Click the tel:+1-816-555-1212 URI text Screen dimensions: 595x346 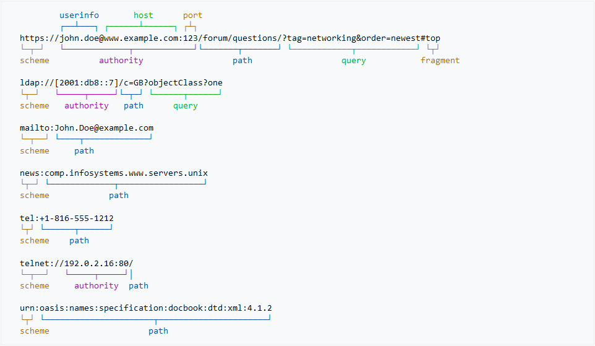click(x=67, y=218)
